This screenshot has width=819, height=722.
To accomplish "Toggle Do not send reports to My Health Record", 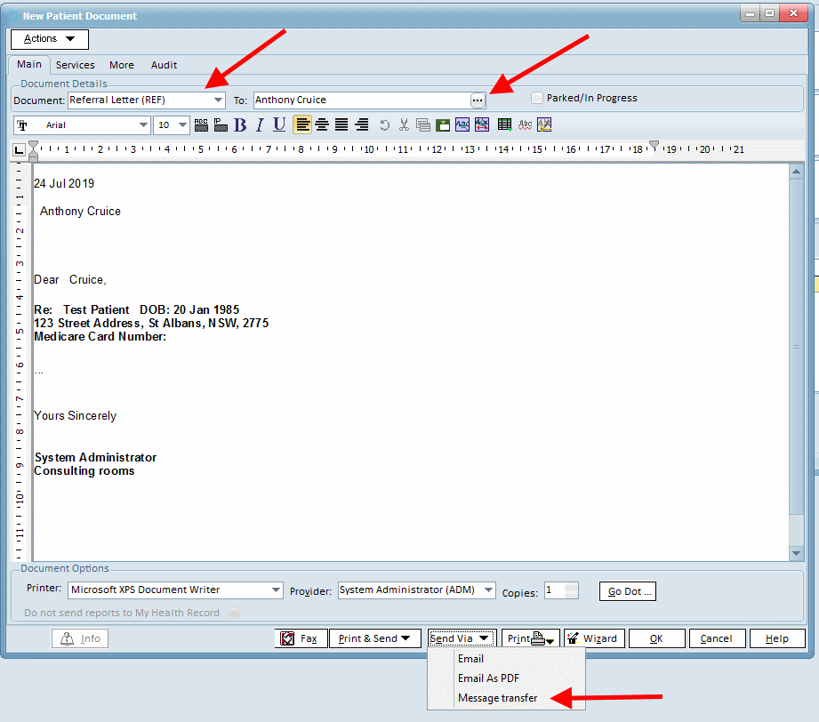I will [234, 613].
